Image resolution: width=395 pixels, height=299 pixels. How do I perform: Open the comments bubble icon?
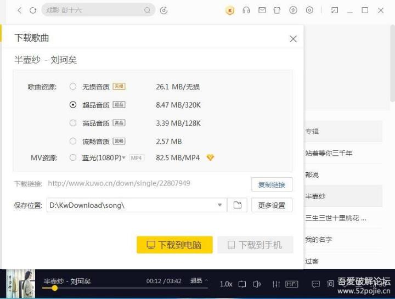315,284
